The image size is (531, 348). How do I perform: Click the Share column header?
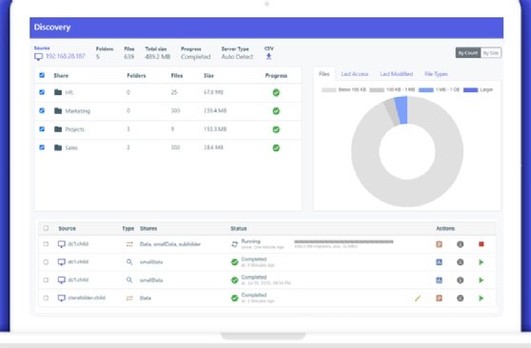pos(61,75)
